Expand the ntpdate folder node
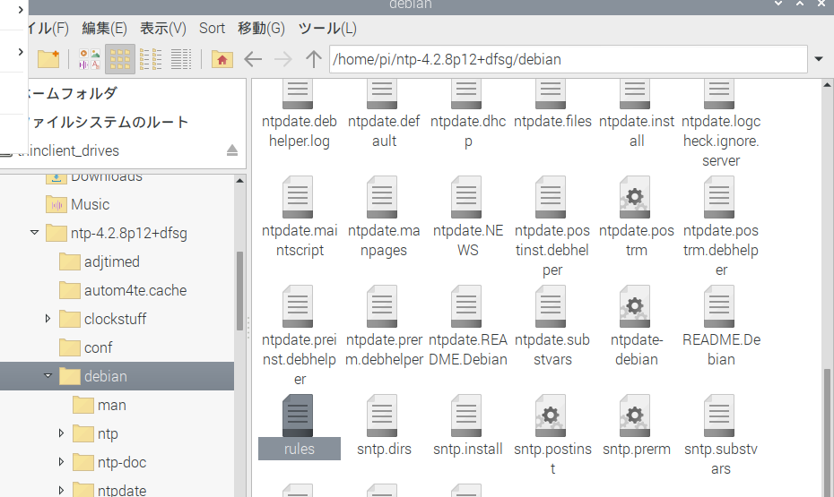The width and height of the screenshot is (834, 497). click(61, 490)
